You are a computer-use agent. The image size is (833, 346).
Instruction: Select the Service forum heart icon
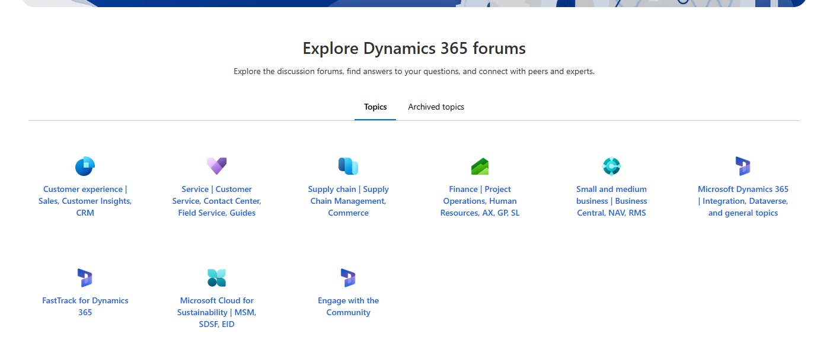217,166
